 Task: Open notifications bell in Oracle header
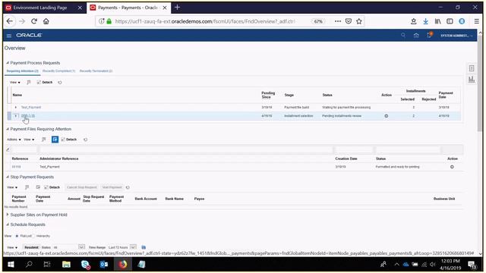coord(429,35)
